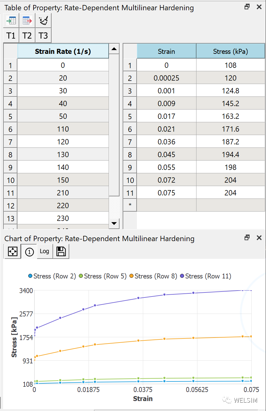The image size is (266, 411).
Task: Select stress cell 187.2
Action: click(231, 142)
